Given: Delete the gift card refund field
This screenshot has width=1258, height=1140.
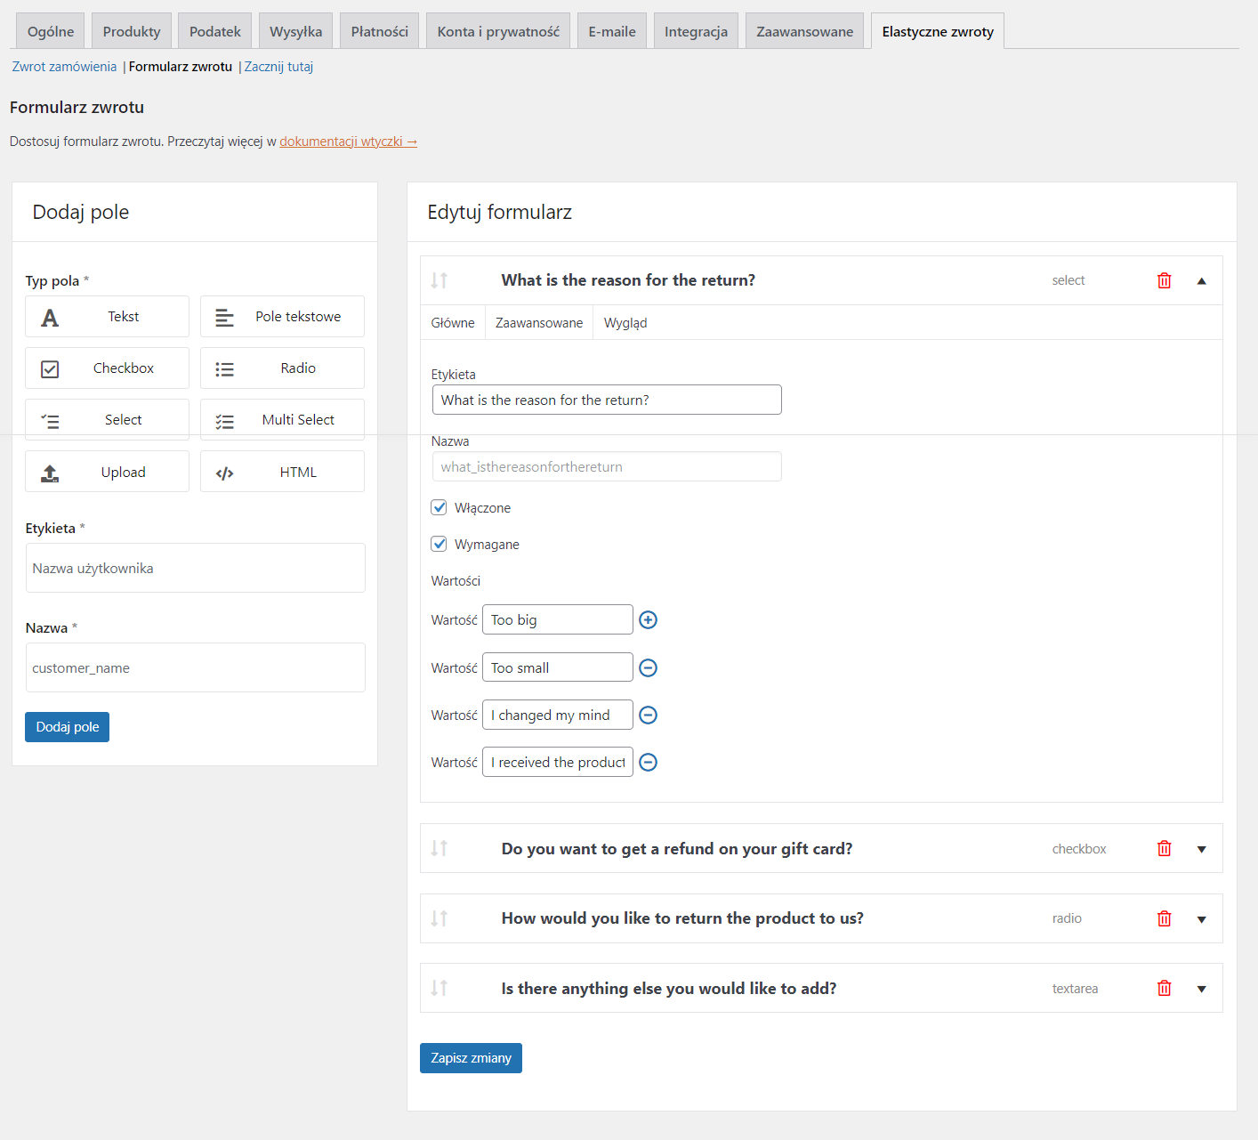Looking at the screenshot, I should click(1164, 848).
